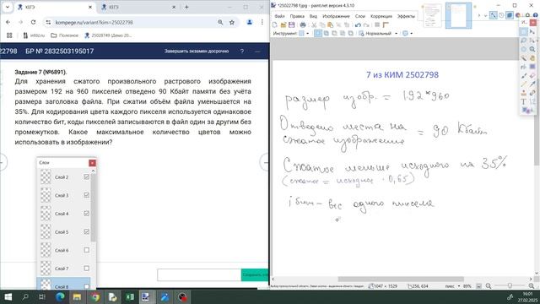This screenshot has width=540, height=304.
Task: Select the Text tool
Action: click(523, 101)
